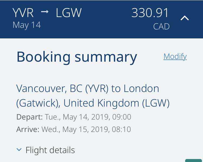Click the Arrive date and time line
Screen dimensions: 203x162
tap(74, 129)
